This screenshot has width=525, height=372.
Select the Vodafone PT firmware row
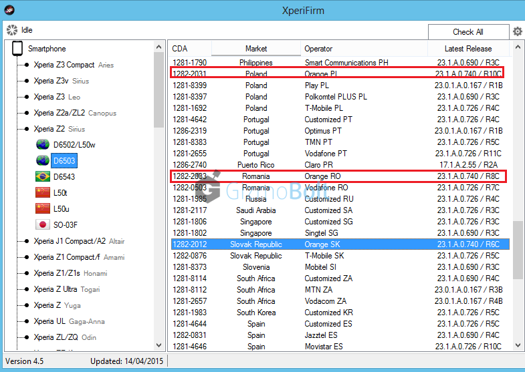pos(340,154)
